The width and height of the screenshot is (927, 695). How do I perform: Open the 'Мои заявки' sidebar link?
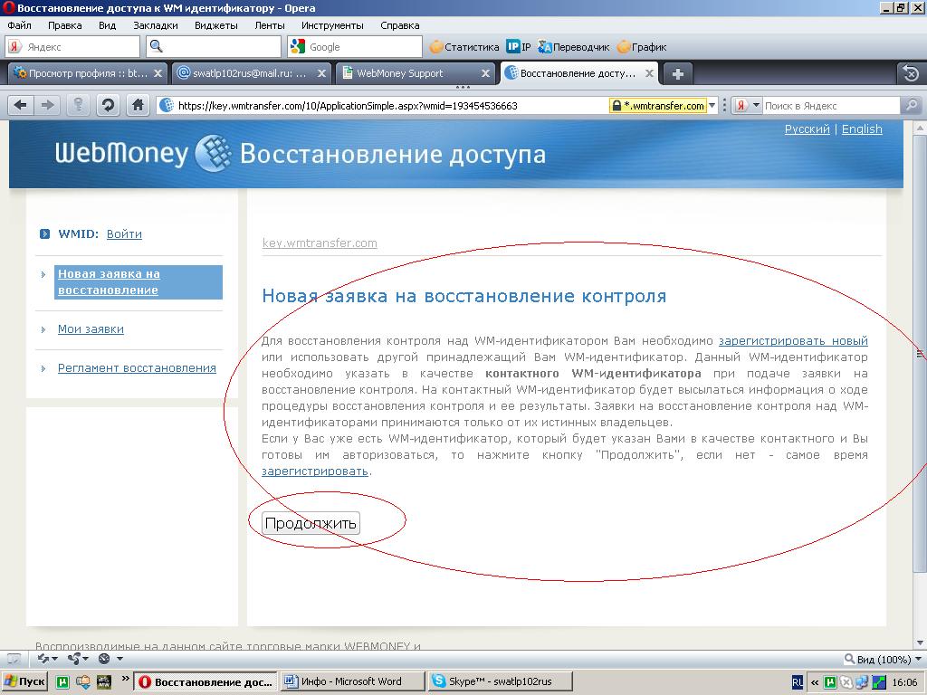[91, 329]
